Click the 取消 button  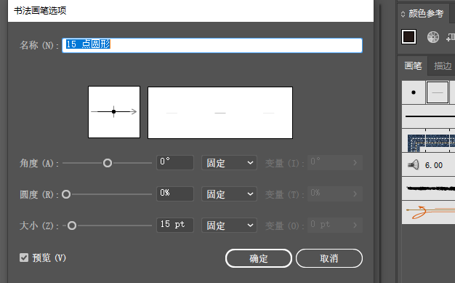pyautogui.click(x=329, y=258)
